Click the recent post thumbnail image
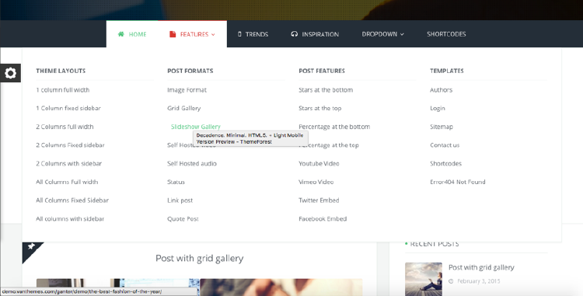The image size is (583, 296). point(424,279)
